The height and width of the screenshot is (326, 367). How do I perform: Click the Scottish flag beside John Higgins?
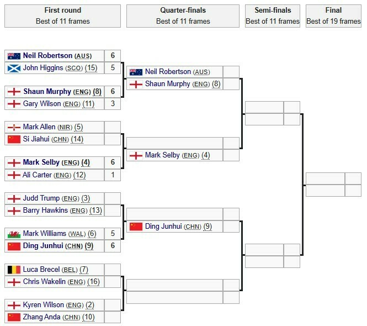(x=14, y=68)
